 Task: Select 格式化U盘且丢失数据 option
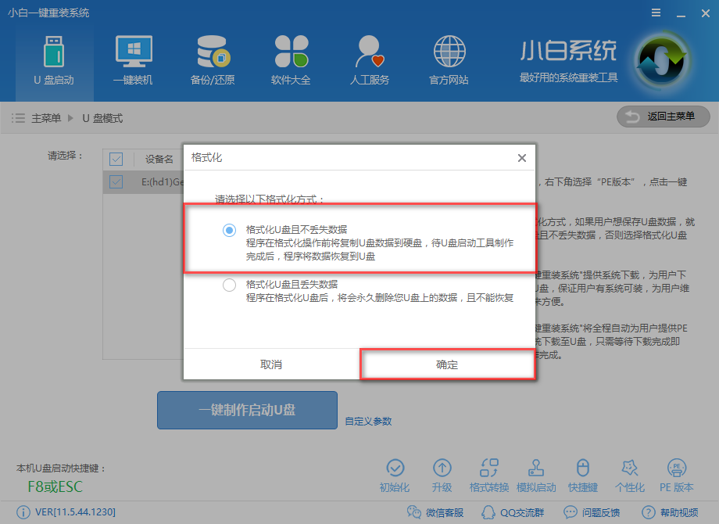point(230,285)
